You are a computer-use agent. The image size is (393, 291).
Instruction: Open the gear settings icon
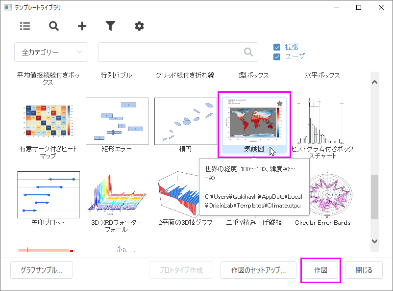pyautogui.click(x=139, y=26)
